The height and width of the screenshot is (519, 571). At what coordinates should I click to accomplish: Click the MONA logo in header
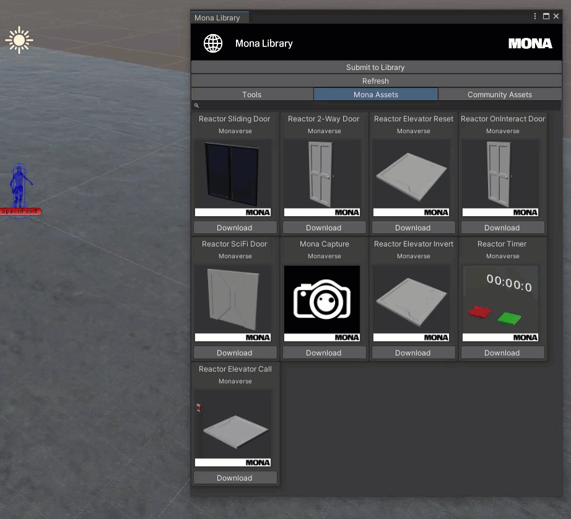pos(530,43)
